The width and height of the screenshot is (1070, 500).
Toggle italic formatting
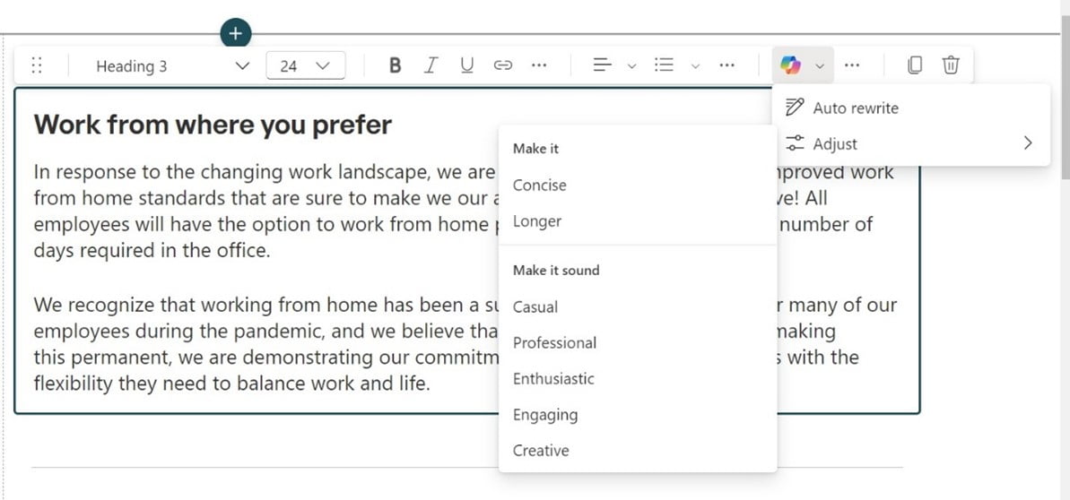[431, 65]
